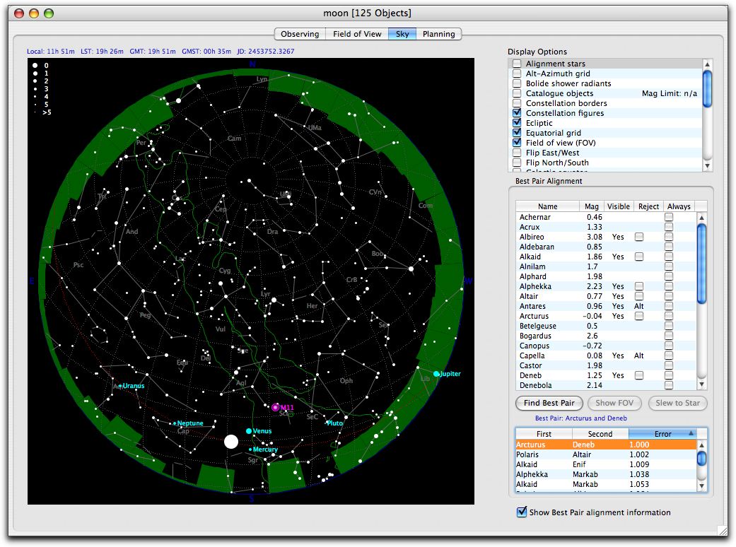Switch to the Observing tab
The image size is (736, 547).
[300, 34]
